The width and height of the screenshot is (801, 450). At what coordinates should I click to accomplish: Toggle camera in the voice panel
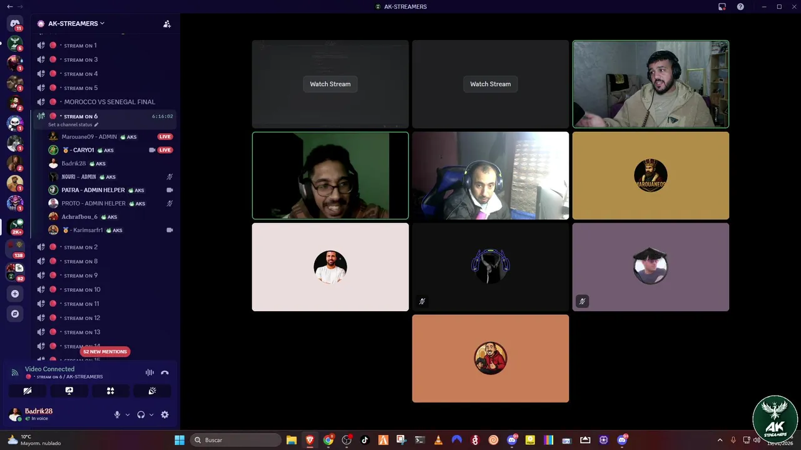click(x=28, y=391)
